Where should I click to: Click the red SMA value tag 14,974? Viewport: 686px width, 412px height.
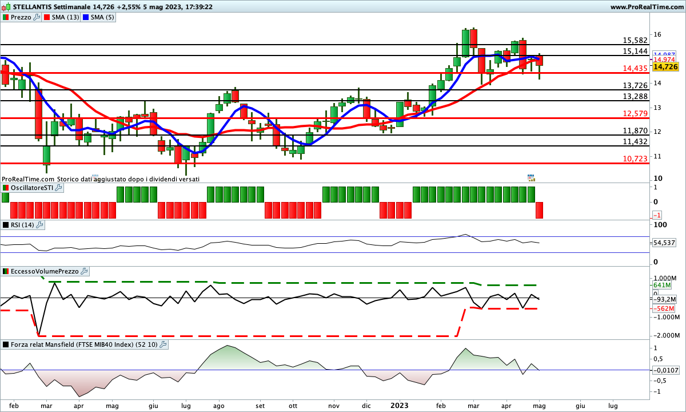pos(664,60)
